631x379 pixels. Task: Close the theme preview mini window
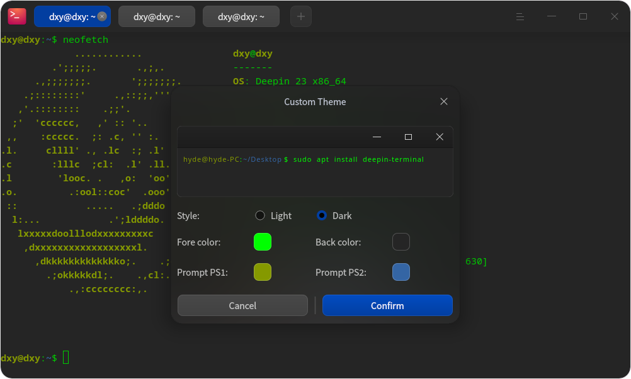(440, 137)
